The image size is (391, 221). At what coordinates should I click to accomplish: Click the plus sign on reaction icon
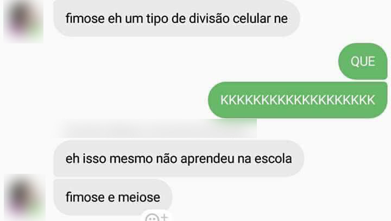(x=164, y=217)
